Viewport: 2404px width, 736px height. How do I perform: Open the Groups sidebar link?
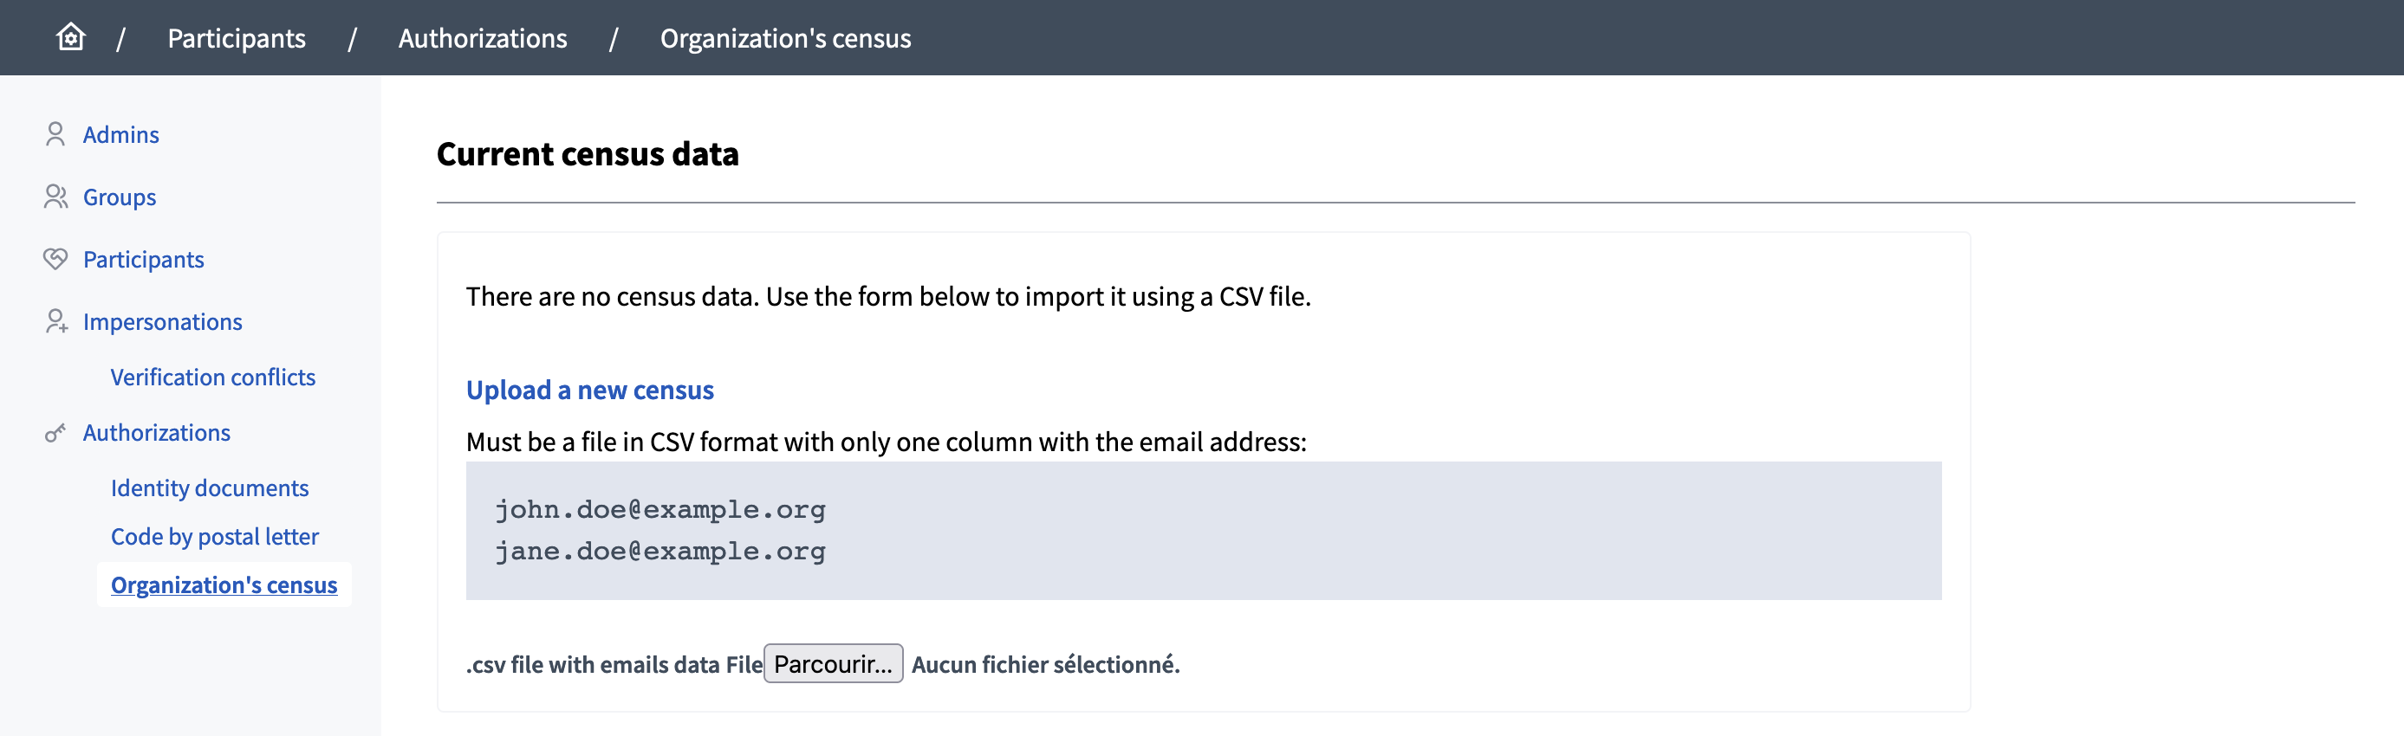coord(120,197)
